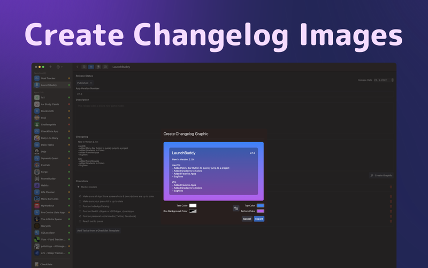Open the 1x1 app icon
The image size is (428, 268).
[x=37, y=98]
